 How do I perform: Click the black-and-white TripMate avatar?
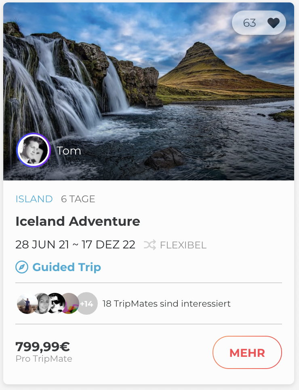click(56, 303)
